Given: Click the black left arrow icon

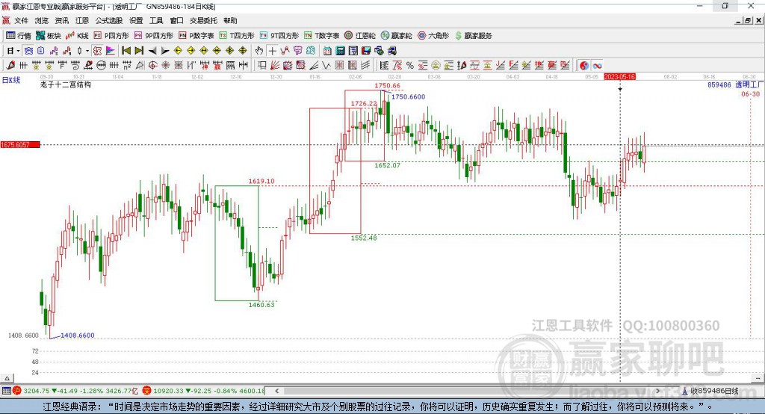Looking at the screenshot, I should click(x=152, y=51).
